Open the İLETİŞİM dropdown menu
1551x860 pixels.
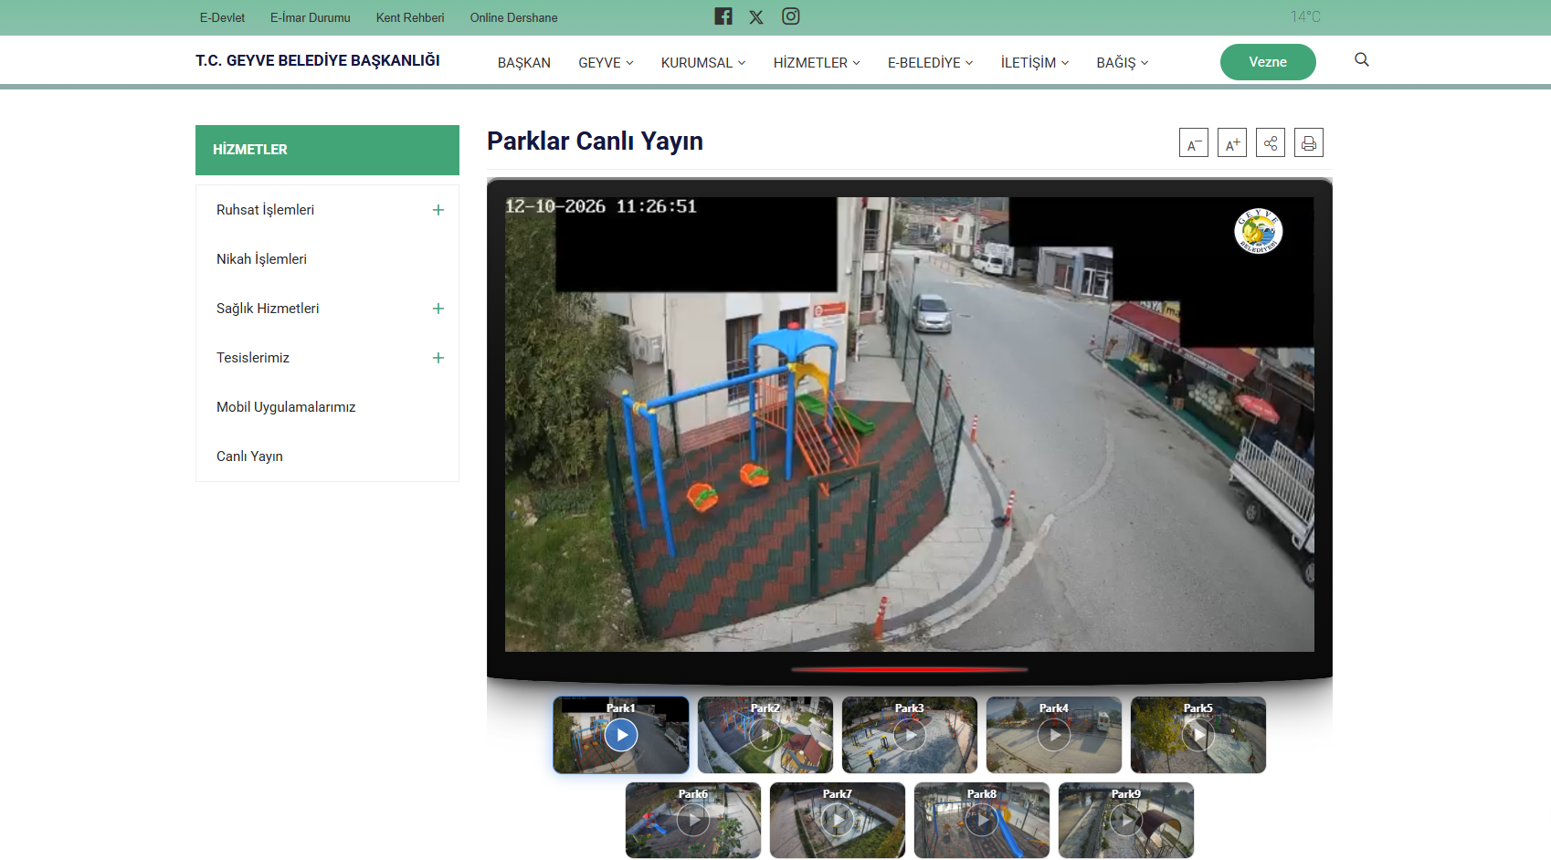coord(1035,63)
